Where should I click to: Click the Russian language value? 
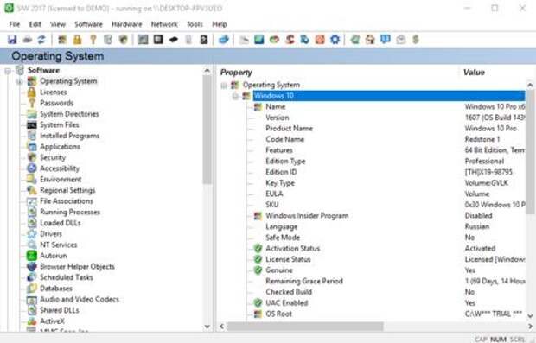coord(477,226)
